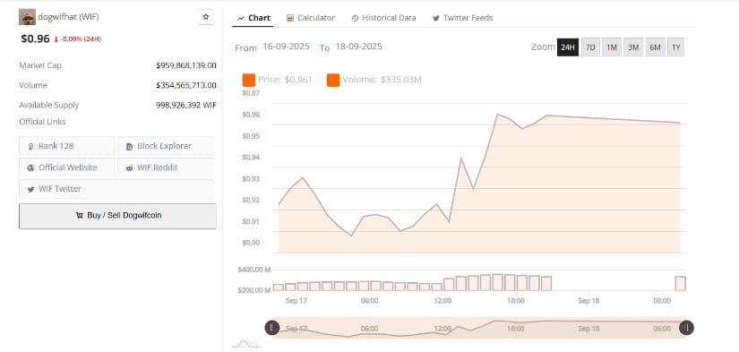Click the -0.09% (24H) change indicator
This screenshot has height=352, width=739.
pos(78,39)
